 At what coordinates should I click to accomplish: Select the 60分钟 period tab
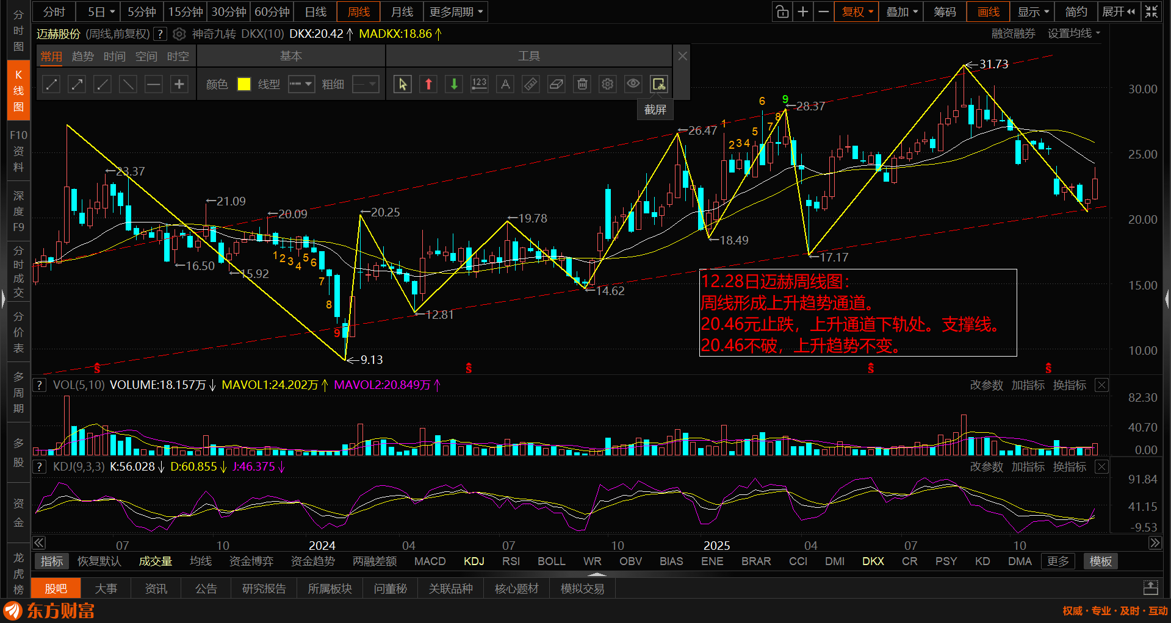[x=272, y=12]
